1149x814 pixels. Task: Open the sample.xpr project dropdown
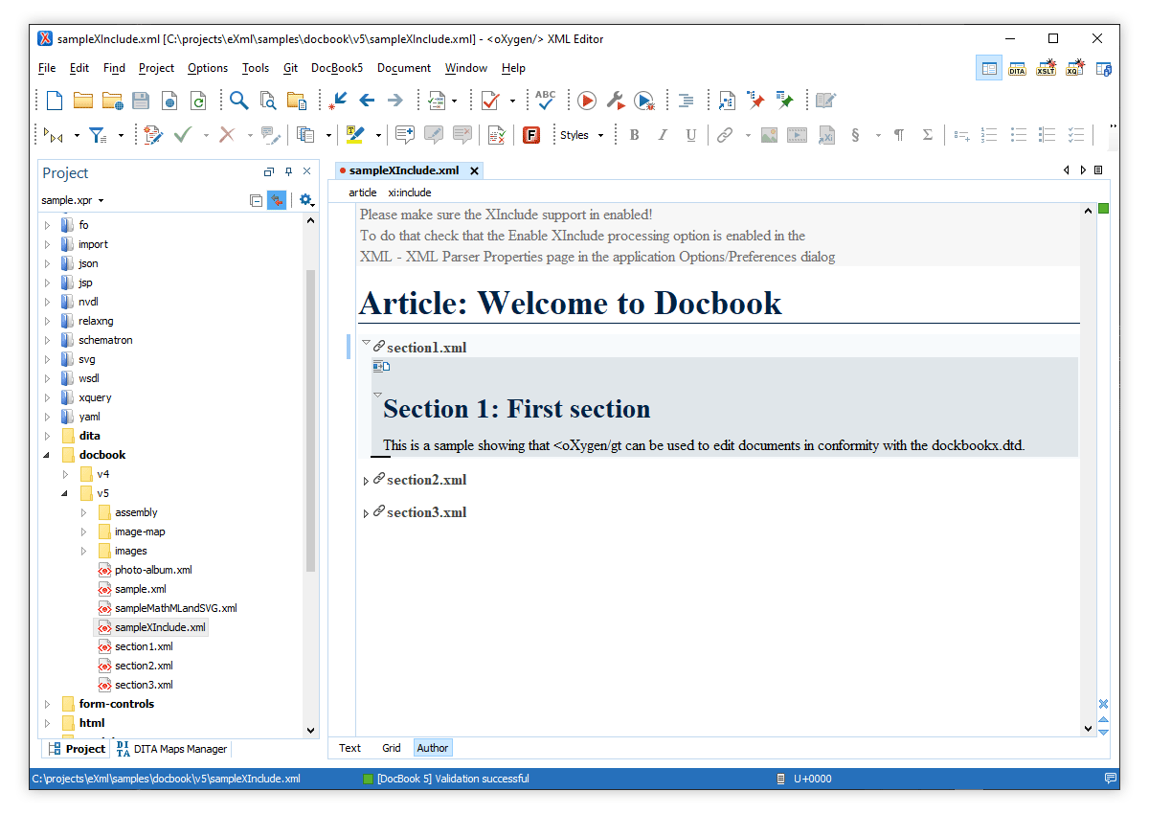[x=73, y=200]
